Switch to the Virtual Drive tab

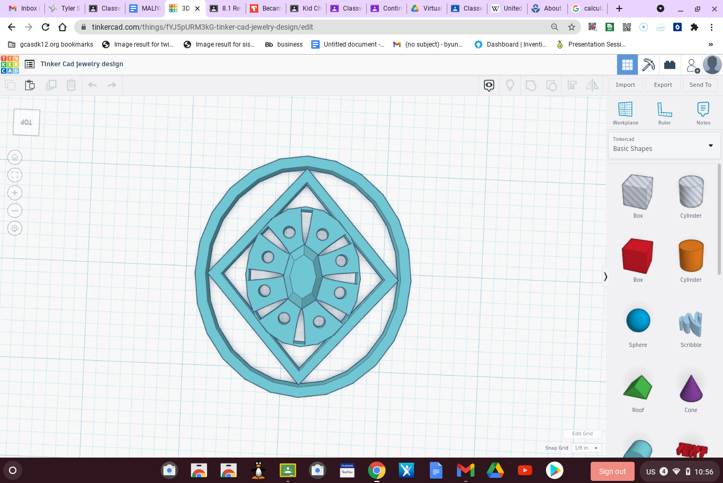click(x=427, y=8)
